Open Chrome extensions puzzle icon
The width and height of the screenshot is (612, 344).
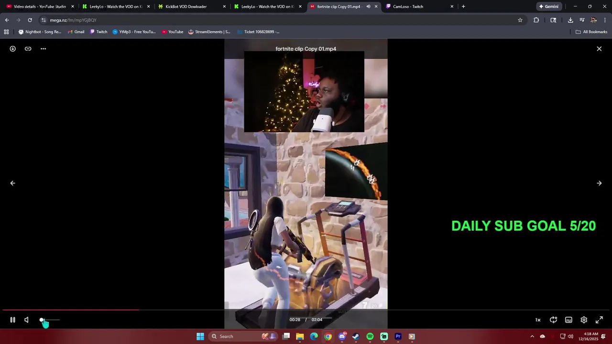536,20
